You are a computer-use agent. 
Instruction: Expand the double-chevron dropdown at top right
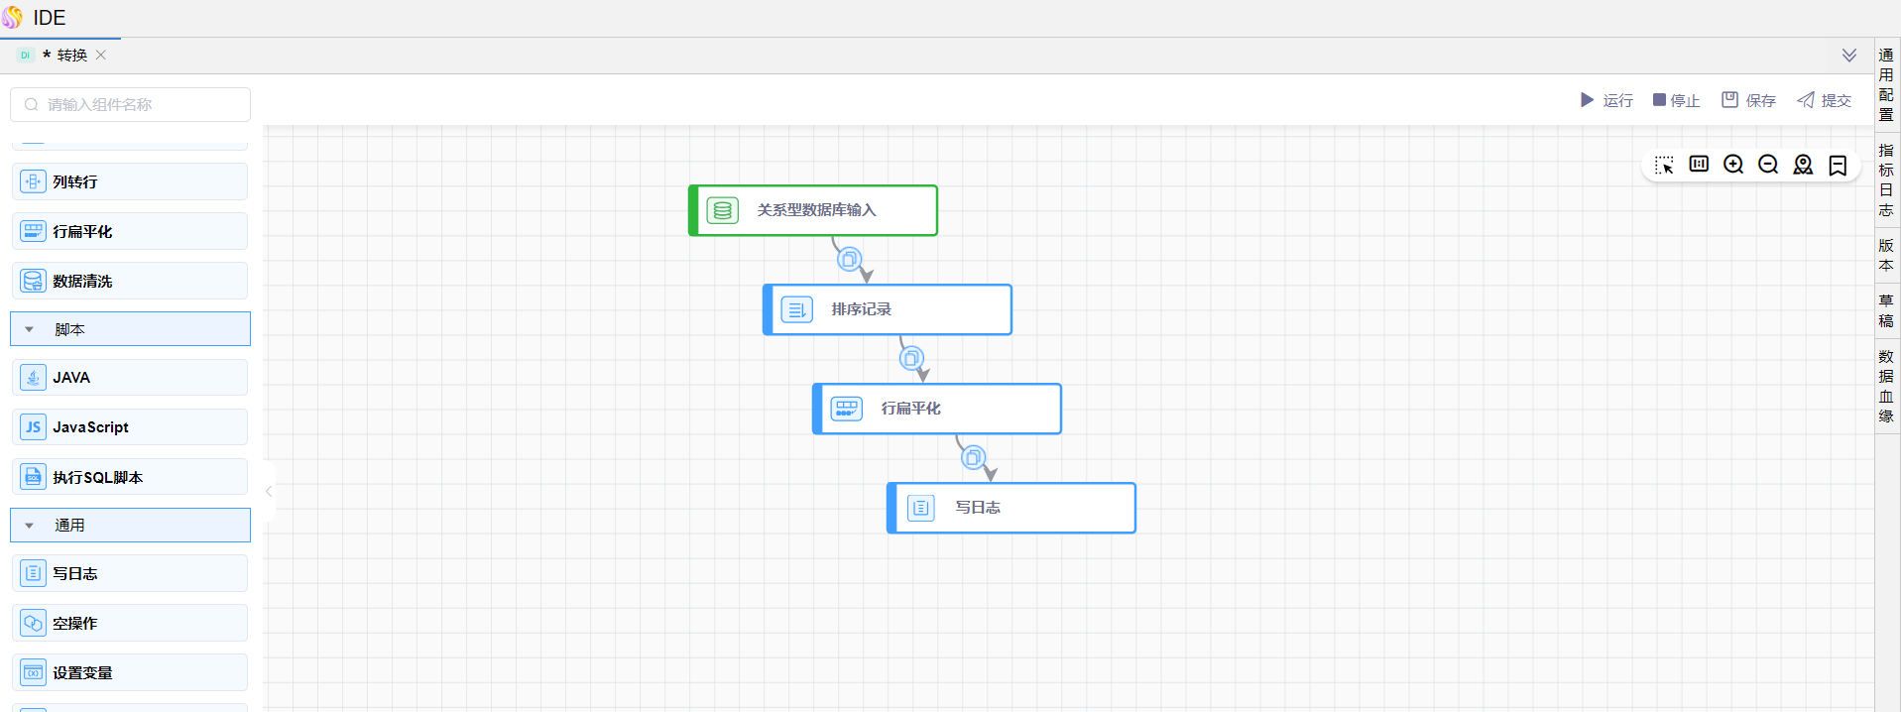pos(1849,56)
